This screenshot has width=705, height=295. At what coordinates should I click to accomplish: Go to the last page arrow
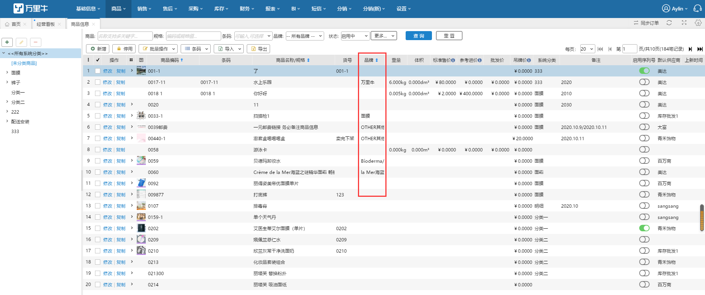(700, 49)
